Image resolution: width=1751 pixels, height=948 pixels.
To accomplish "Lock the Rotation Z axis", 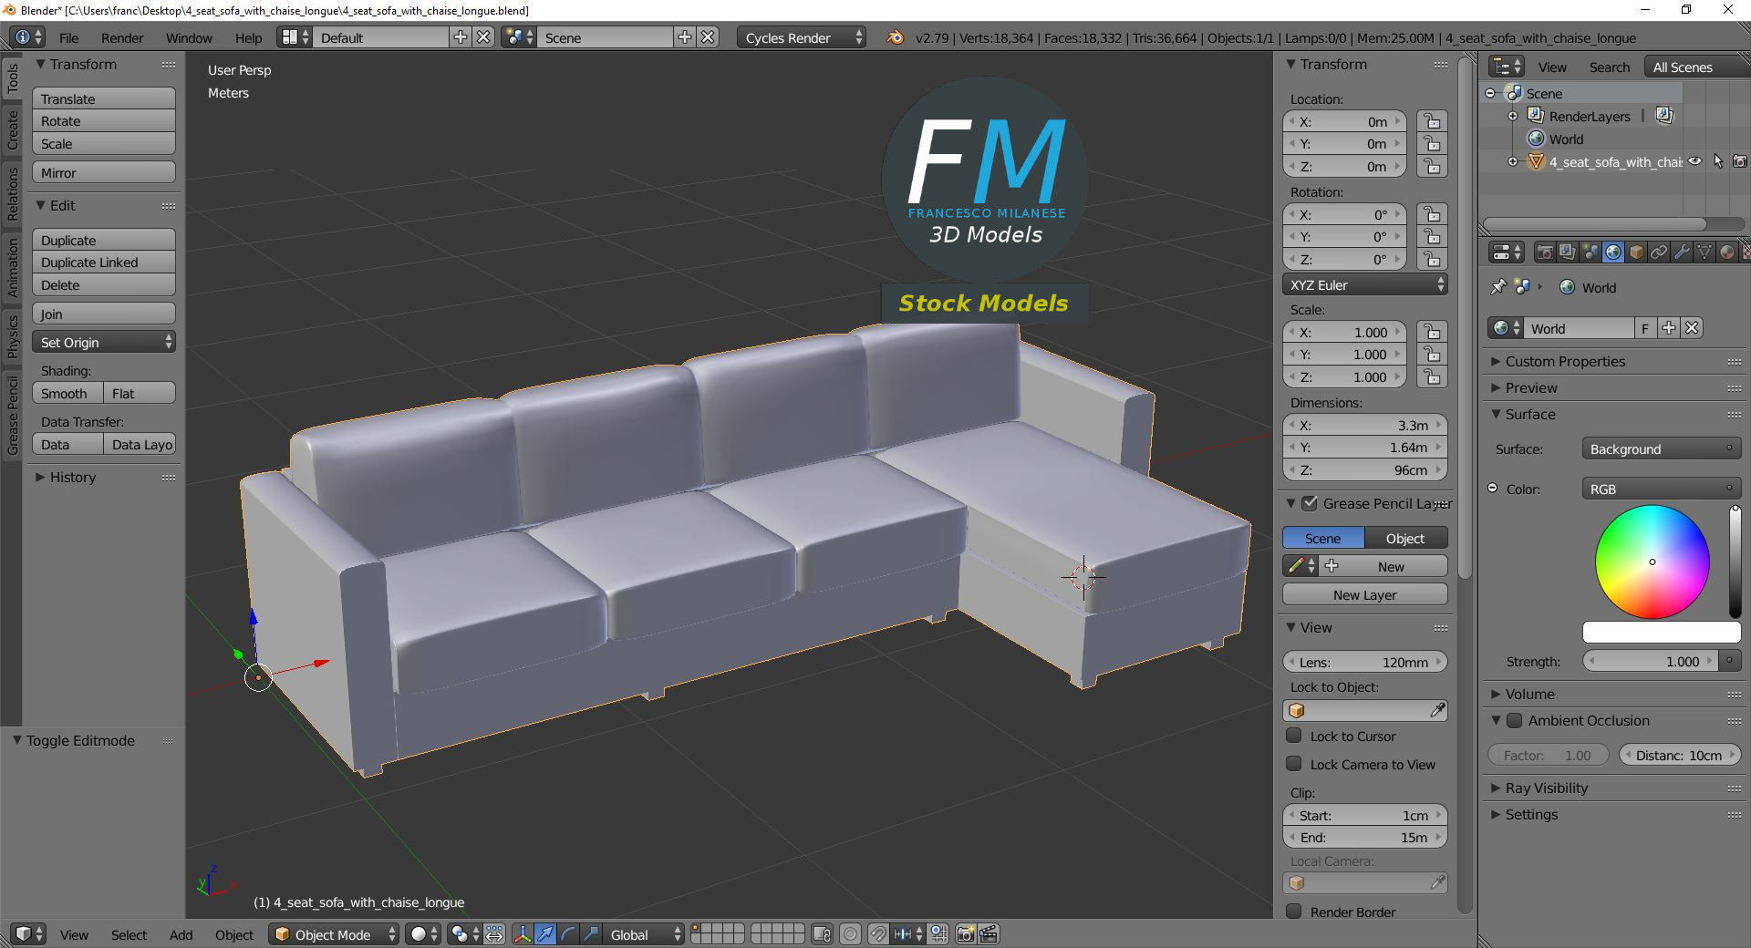I will [1433, 260].
